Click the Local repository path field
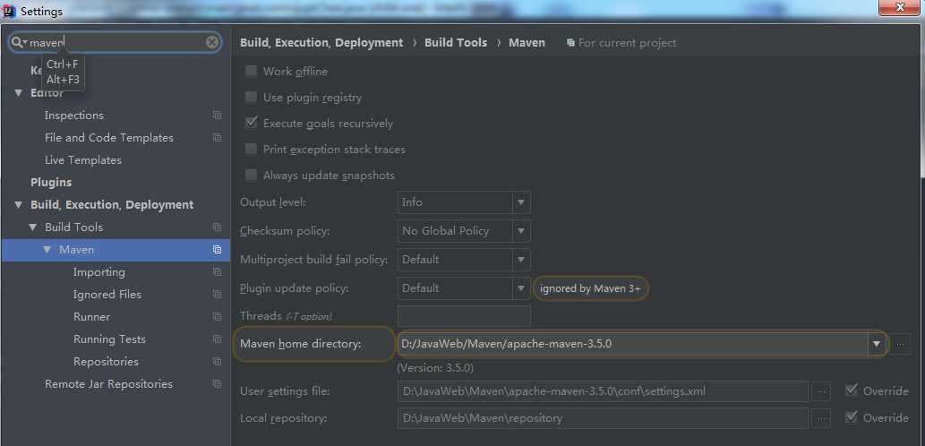The image size is (925, 446). (x=603, y=419)
